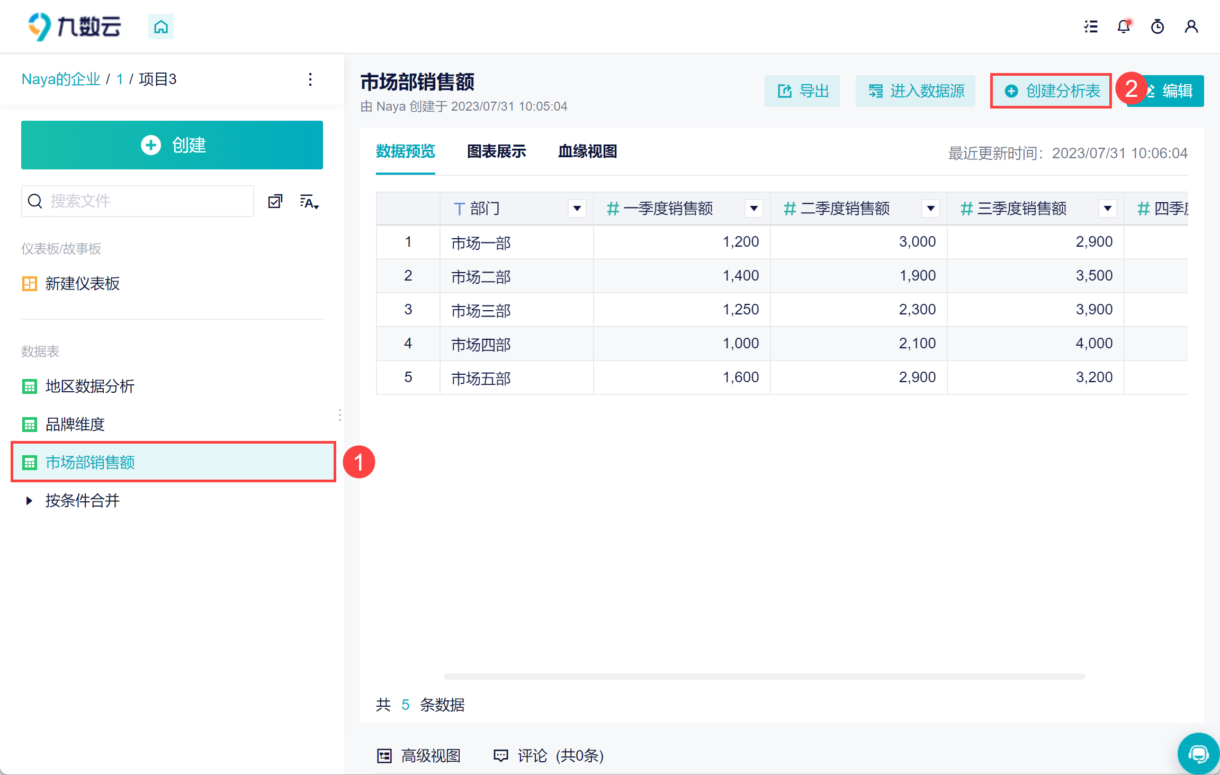
Task: Click the 1,200 value cell
Action: coord(682,242)
